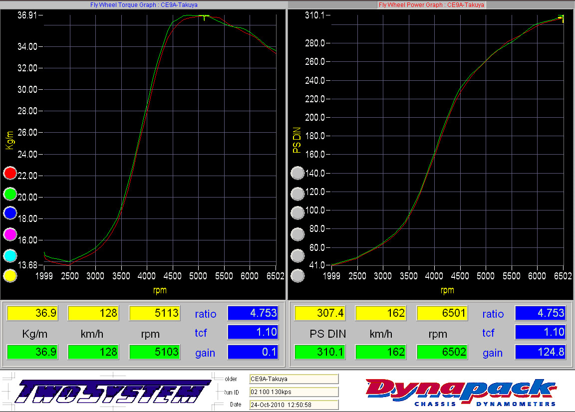This screenshot has width=575, height=412.
Task: Click the torque panel gain label
Action: coord(205,353)
